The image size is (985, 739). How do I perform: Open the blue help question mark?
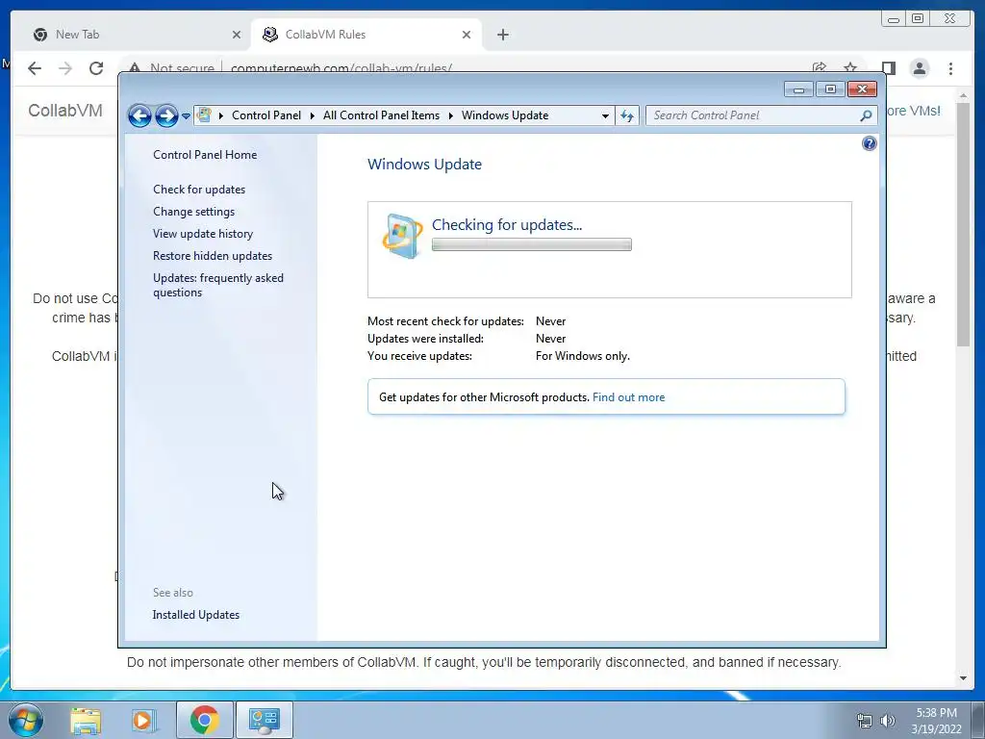869,144
